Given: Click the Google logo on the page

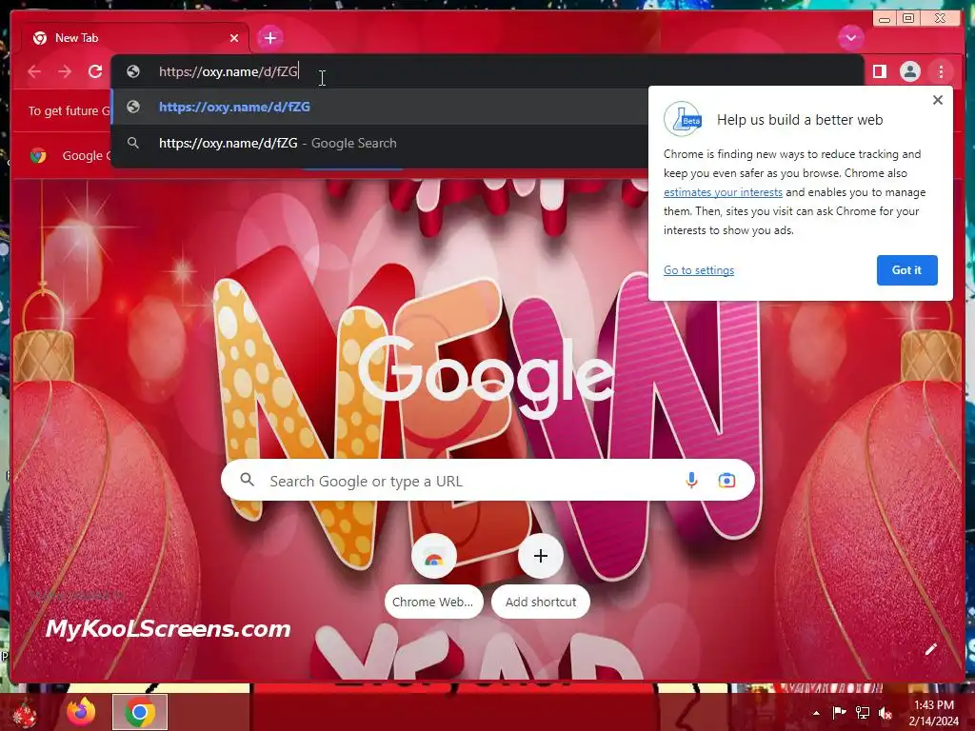Looking at the screenshot, I should pos(487,377).
